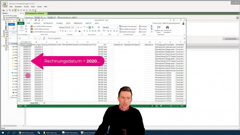Click the Excel save icon in quick access toolbar
The width and height of the screenshot is (240, 135).
coord(23,20)
